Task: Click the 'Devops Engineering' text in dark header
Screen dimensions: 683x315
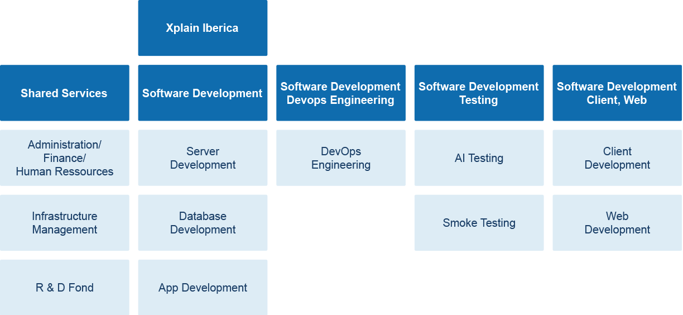Action: pos(340,101)
